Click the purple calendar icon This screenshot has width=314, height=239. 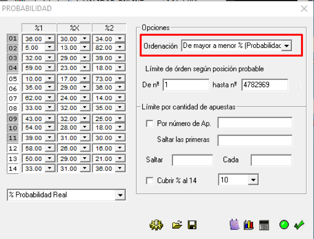pyautogui.click(x=234, y=224)
